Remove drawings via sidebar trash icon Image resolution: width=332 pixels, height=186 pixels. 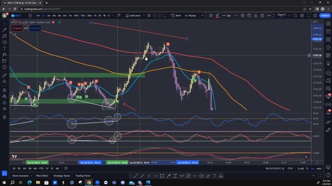pos(5,117)
